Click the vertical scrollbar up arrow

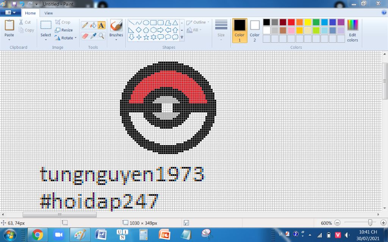click(385, 54)
